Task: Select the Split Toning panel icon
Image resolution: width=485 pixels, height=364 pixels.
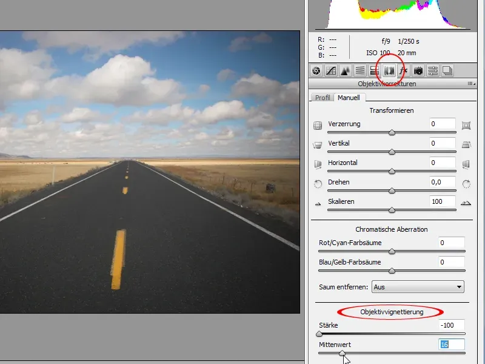Action: [x=374, y=70]
